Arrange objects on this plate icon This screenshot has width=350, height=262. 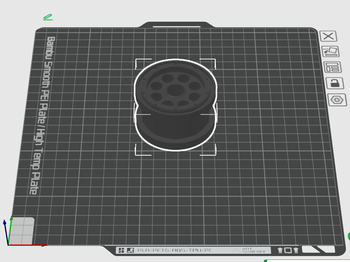point(332,67)
